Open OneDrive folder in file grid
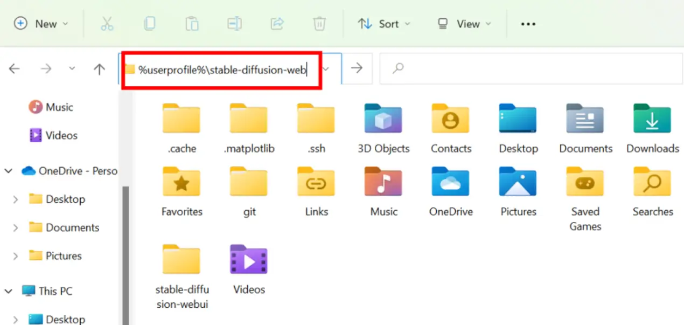 click(x=451, y=191)
